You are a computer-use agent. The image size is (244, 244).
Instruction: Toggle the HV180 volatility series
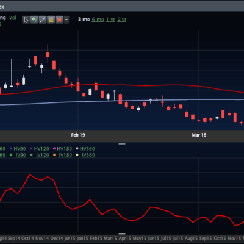click(x=65, y=149)
